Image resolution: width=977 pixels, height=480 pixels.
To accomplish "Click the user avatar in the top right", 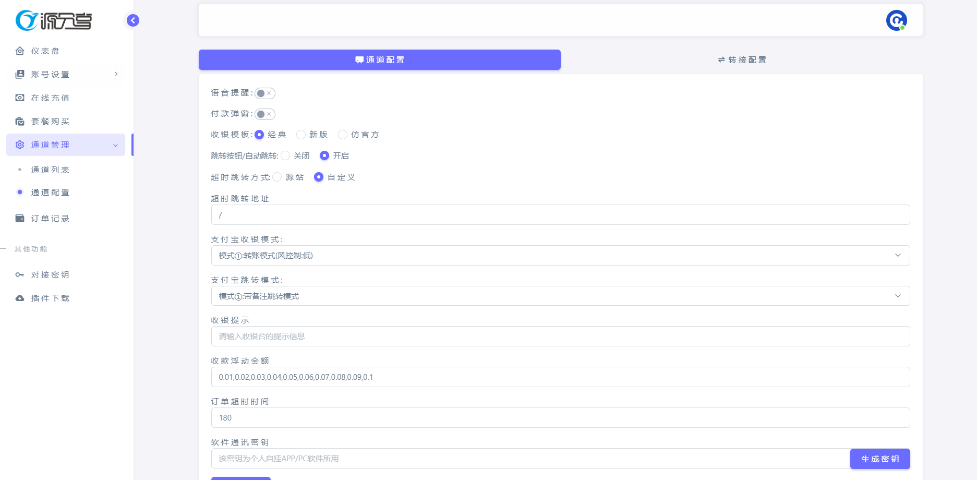I will (x=896, y=20).
